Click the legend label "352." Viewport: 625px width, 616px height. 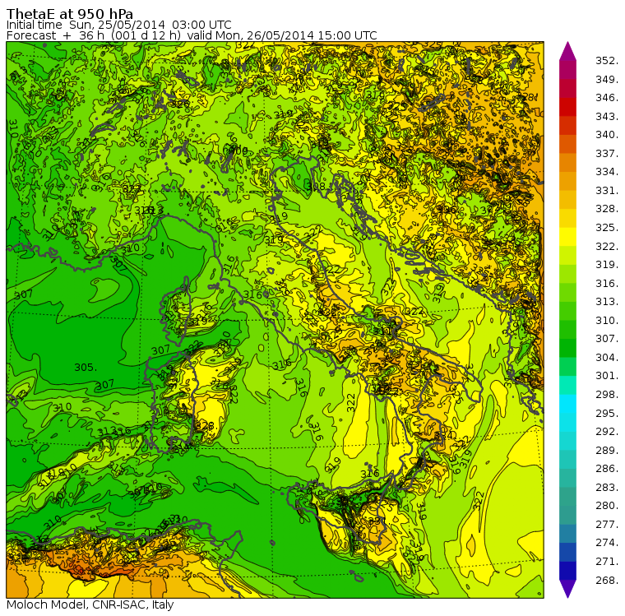click(x=607, y=61)
